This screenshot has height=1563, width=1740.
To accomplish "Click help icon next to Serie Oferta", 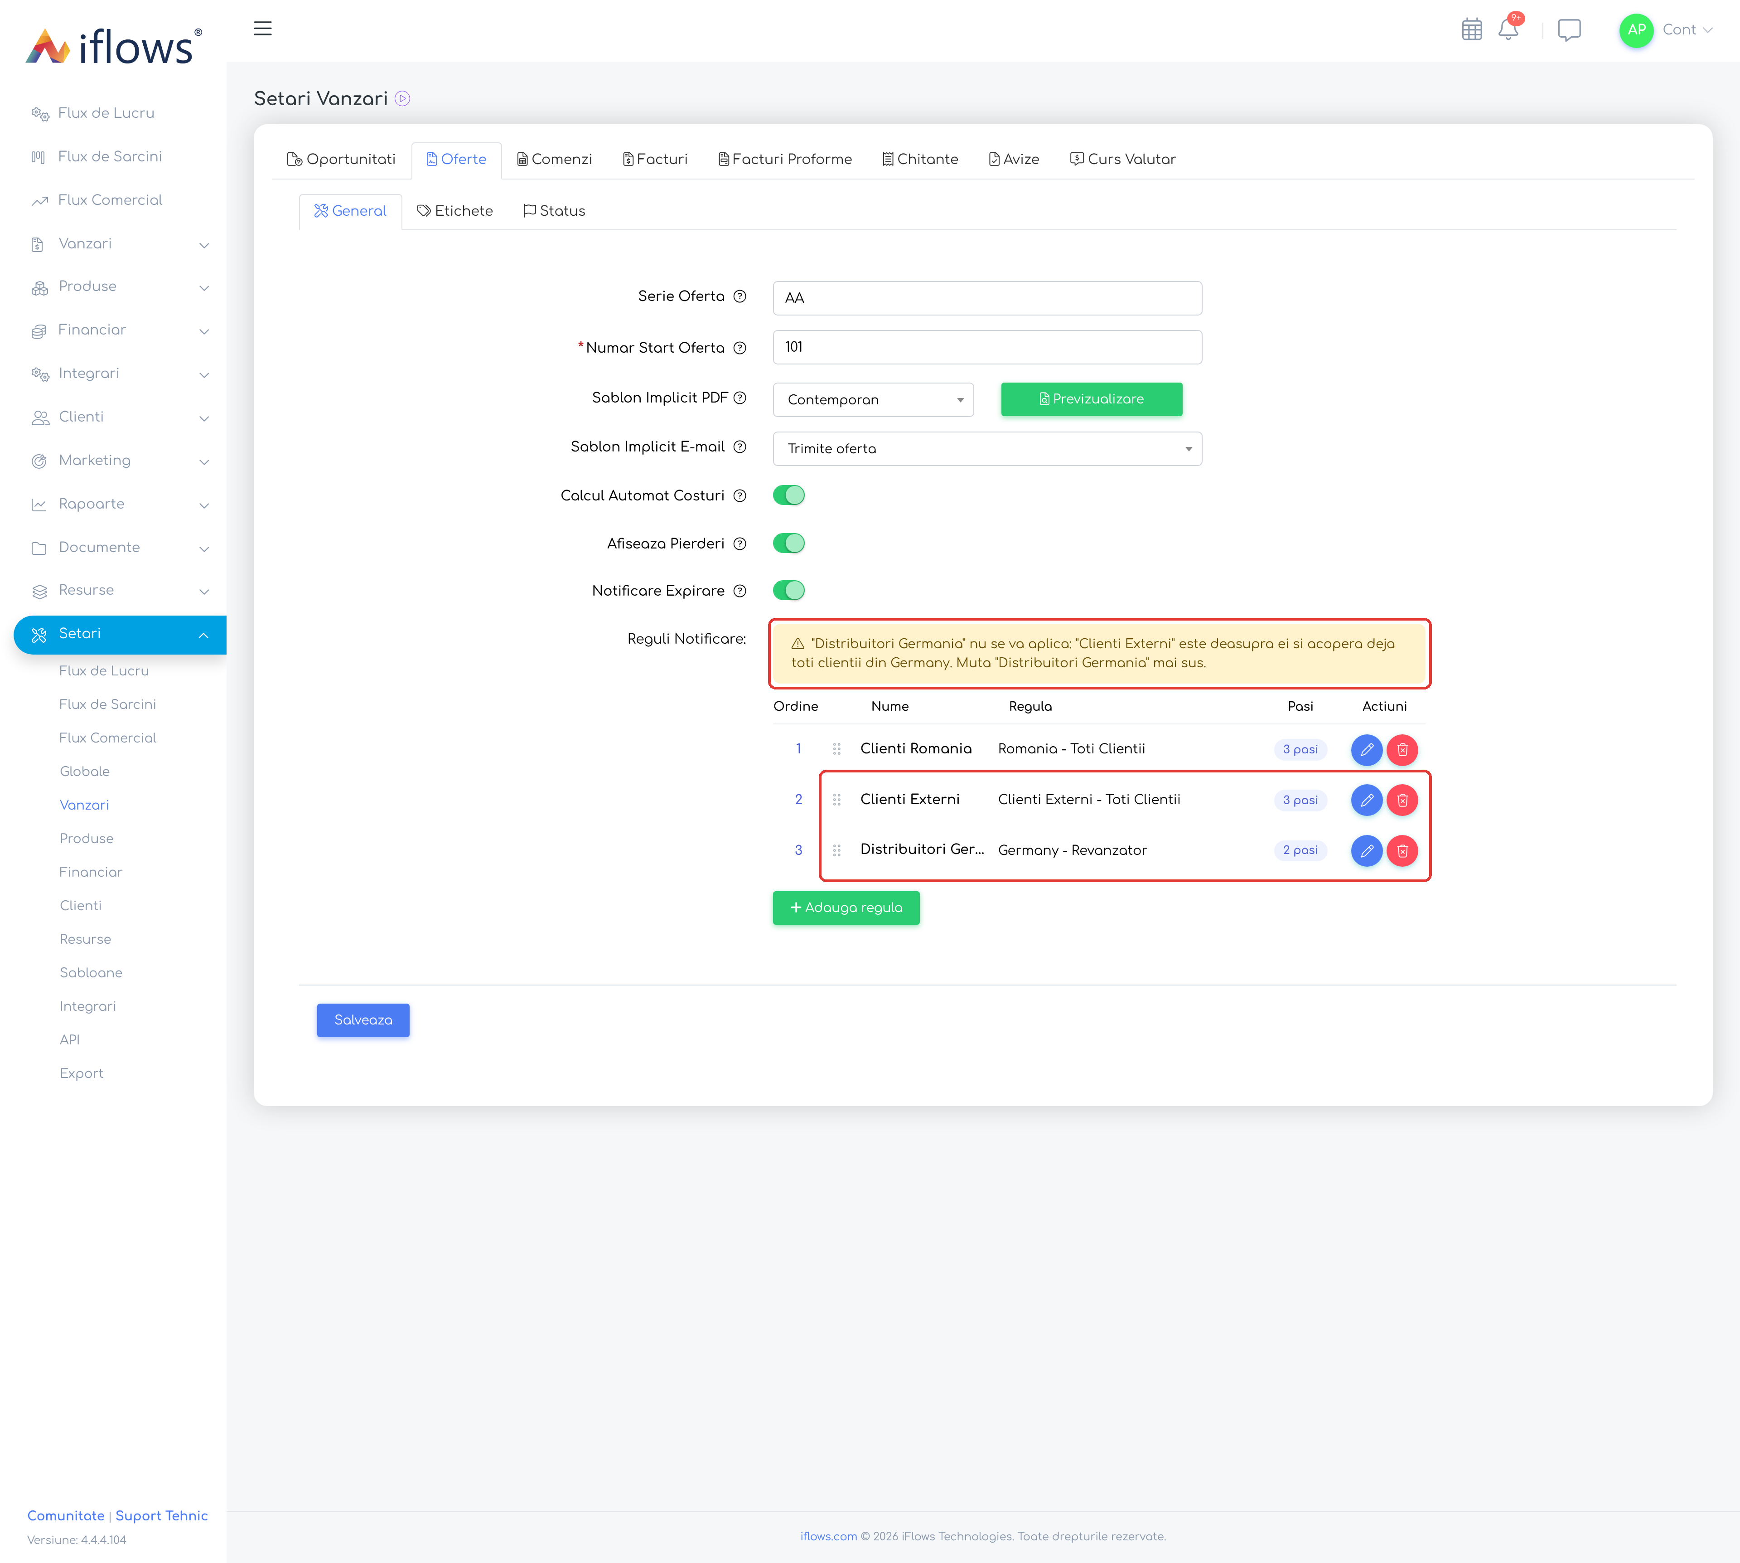I will pos(739,296).
